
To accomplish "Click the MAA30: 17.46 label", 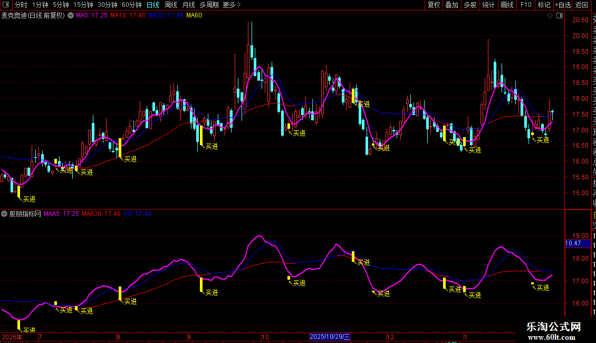I will click(101, 214).
